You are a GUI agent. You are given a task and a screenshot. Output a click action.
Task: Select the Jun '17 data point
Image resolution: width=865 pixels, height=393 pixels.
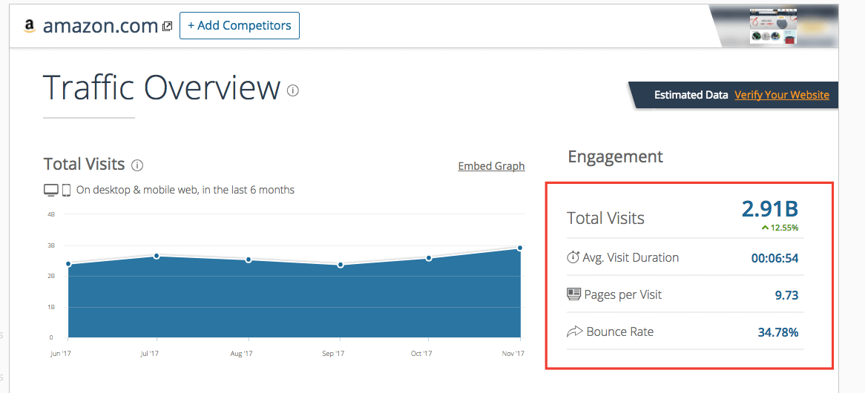pyautogui.click(x=68, y=263)
